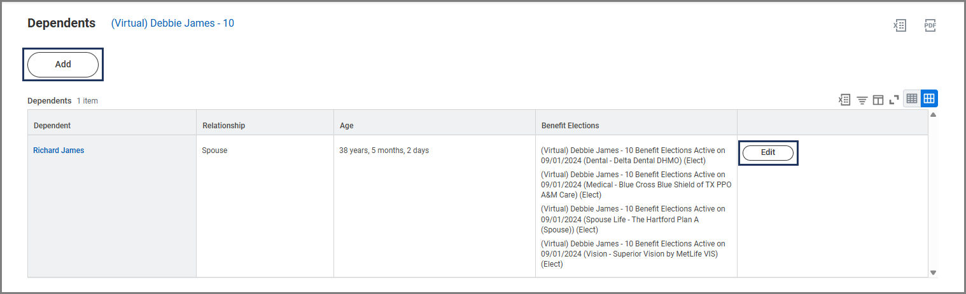966x294 pixels.
Task: Expand the Dependents table to fullscreen
Action: point(894,100)
